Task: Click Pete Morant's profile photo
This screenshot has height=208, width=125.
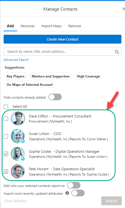Action: 18,171
